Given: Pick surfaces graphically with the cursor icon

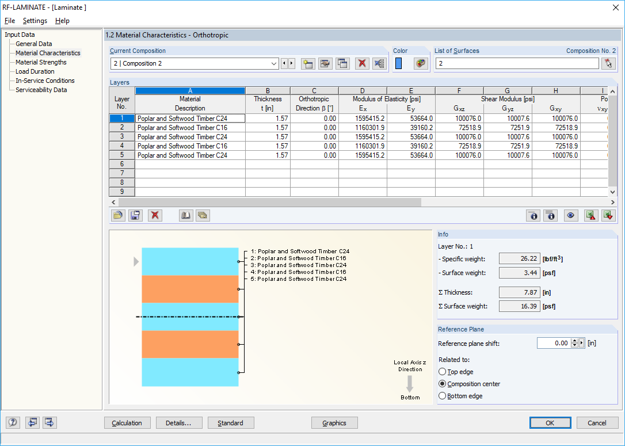Looking at the screenshot, I should [608, 63].
